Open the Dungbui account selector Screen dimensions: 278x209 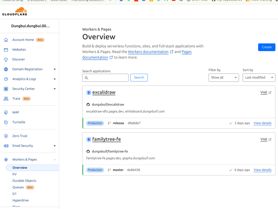(30, 26)
